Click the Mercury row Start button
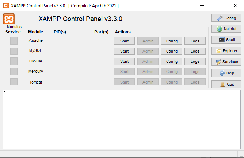The height and width of the screenshot is (158, 244). [124, 72]
